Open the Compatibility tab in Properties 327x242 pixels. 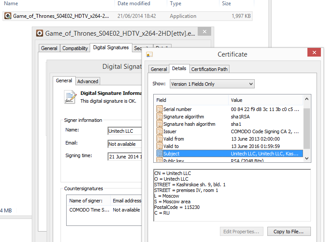pyautogui.click(x=75, y=48)
